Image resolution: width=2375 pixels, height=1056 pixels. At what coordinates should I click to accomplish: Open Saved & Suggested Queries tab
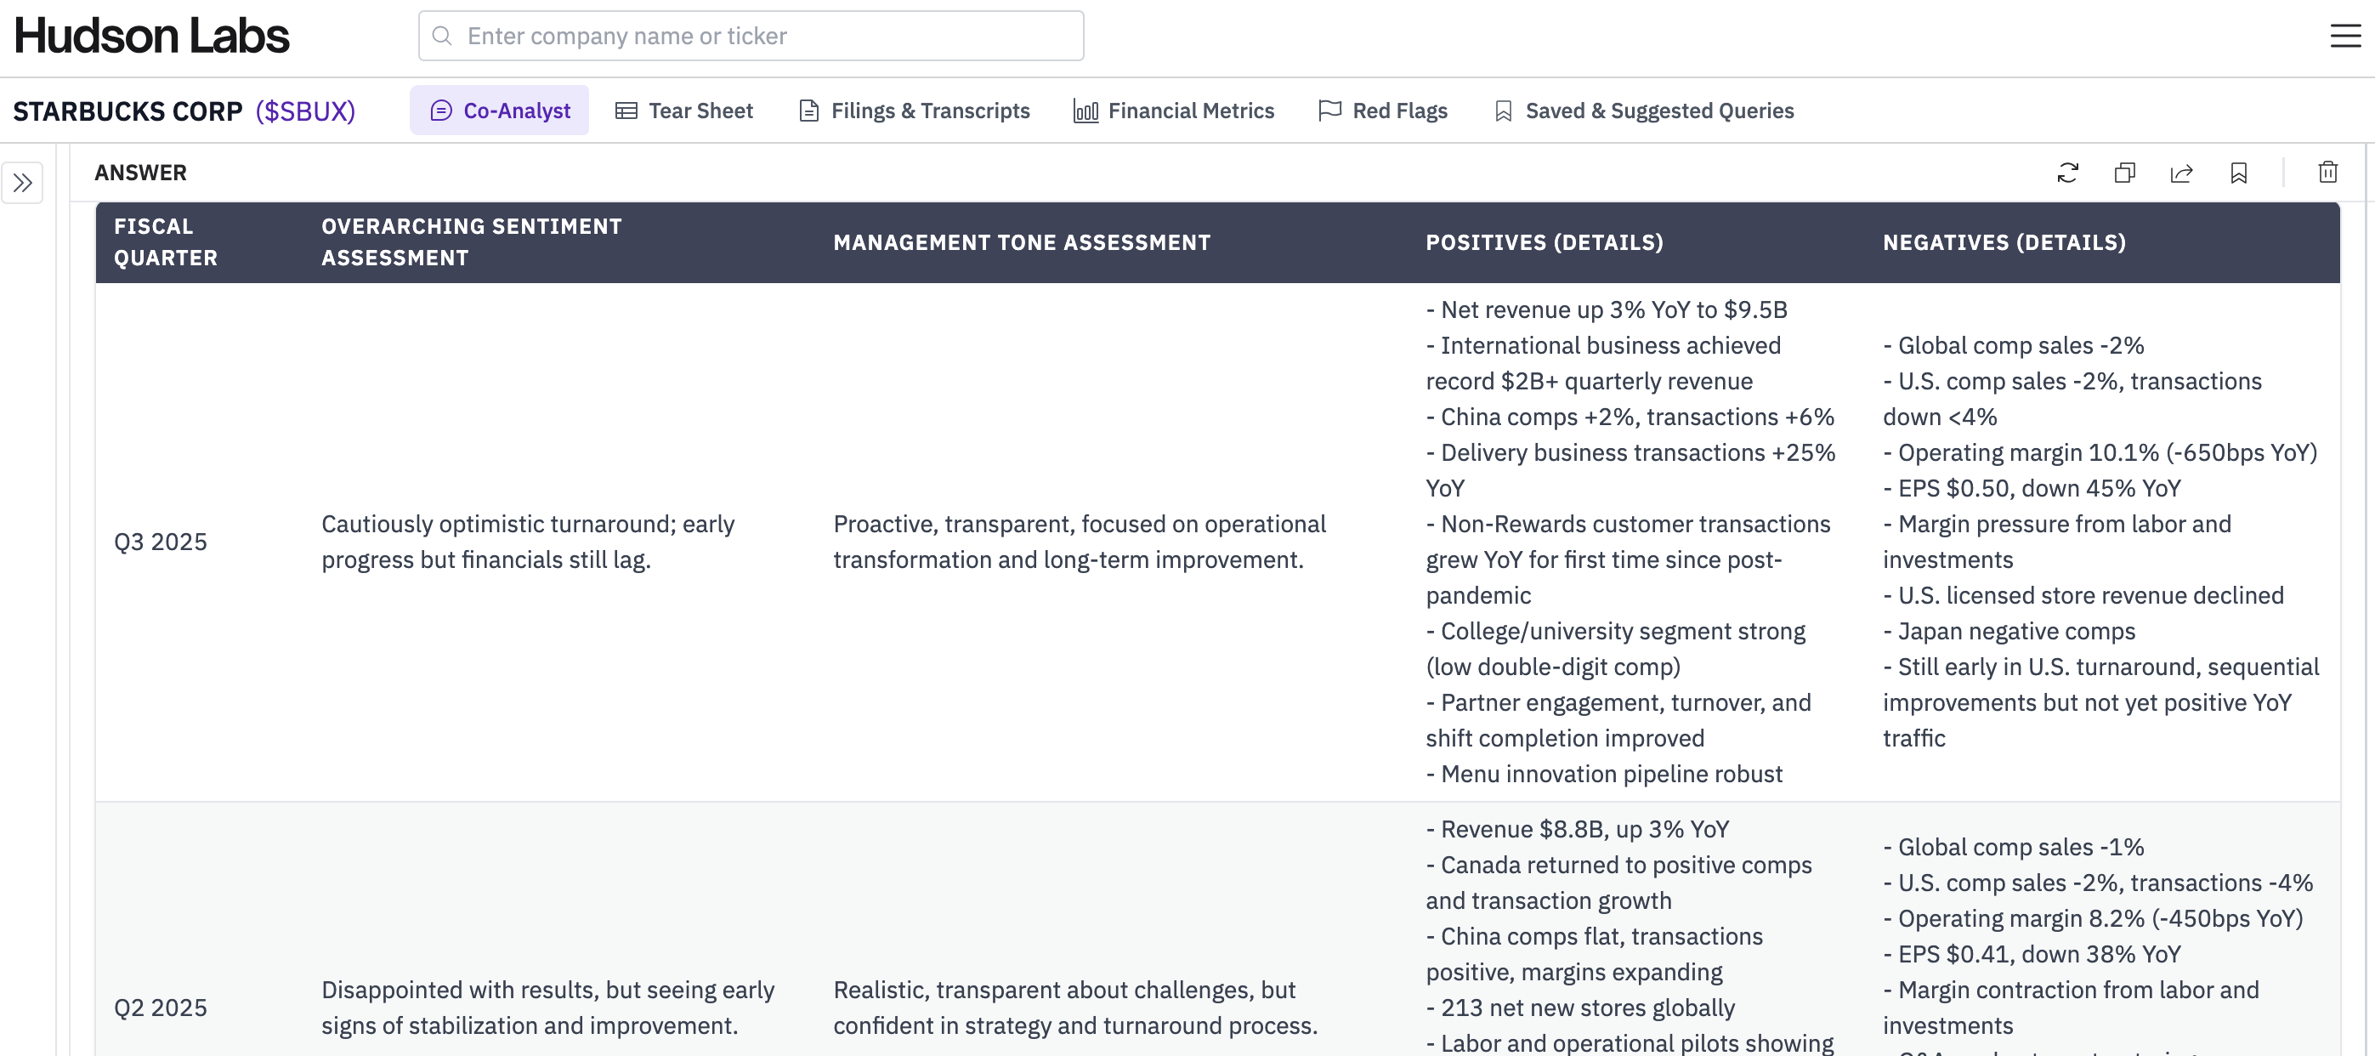coord(1644,111)
